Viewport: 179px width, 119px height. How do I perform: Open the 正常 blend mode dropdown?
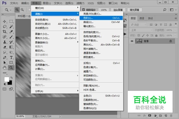click(141, 30)
